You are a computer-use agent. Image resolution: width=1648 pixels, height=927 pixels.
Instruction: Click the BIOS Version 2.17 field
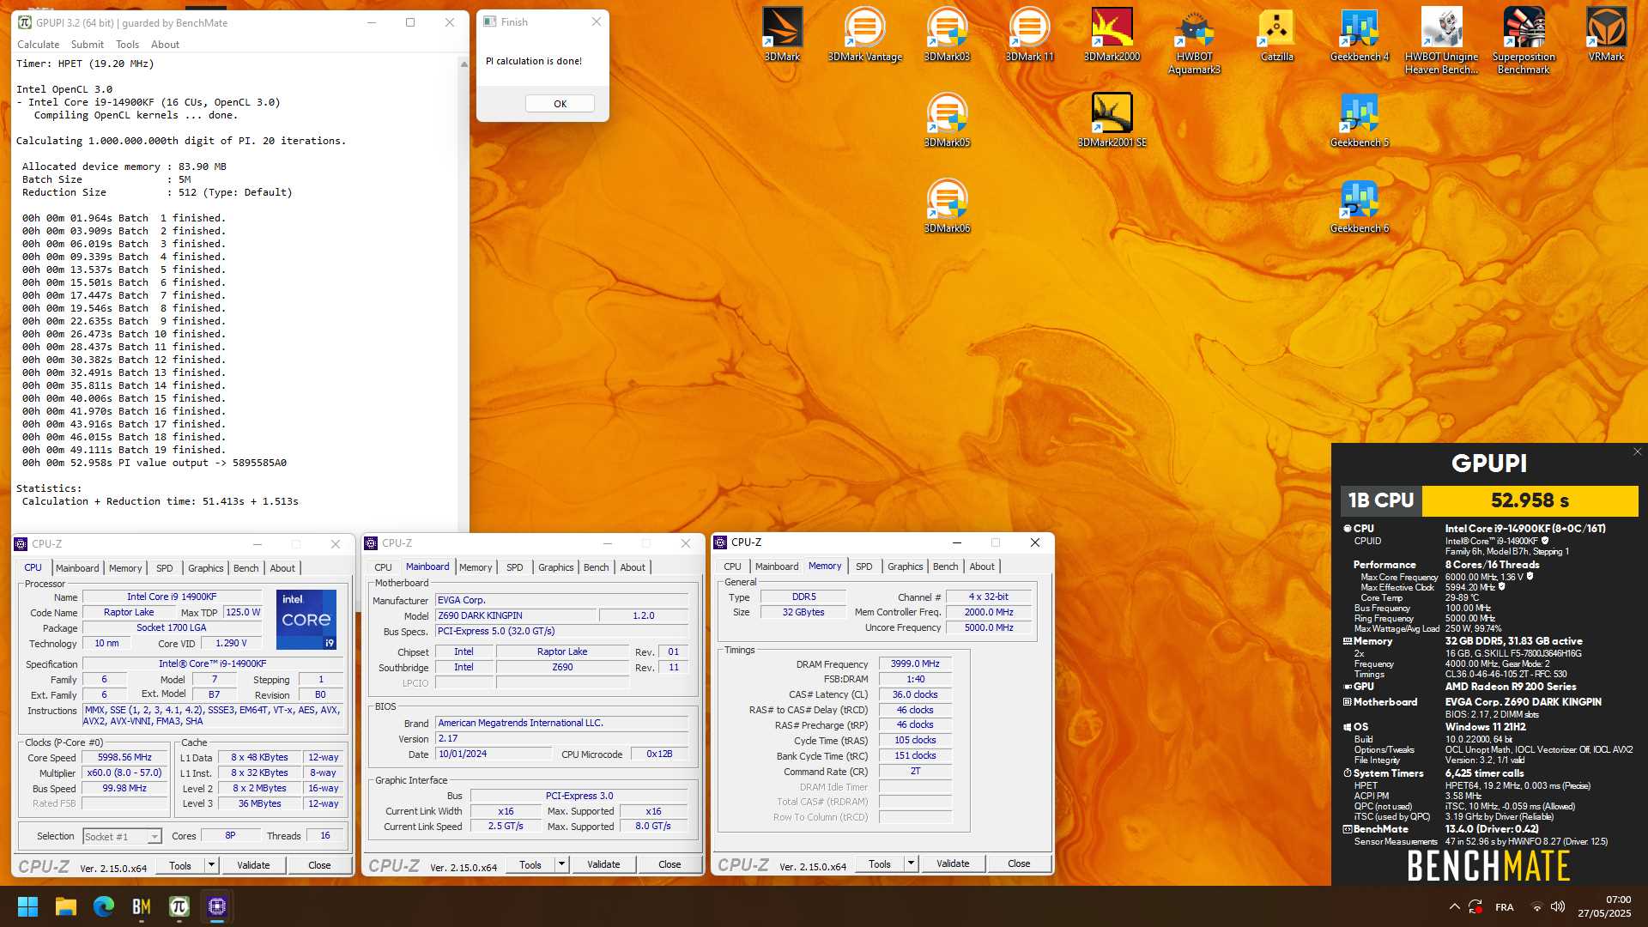561,738
